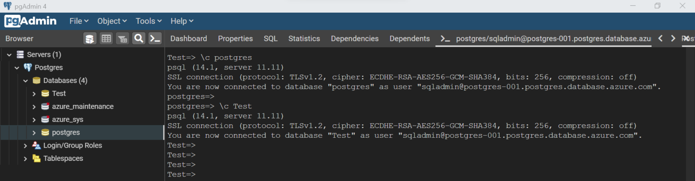Open the View Data table icon
This screenshot has height=181, width=695.
tap(106, 39)
